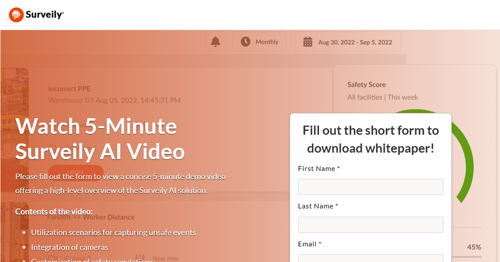
Task: Open the Aug 30 - Sep 5, 2022 date range
Action: (x=348, y=42)
